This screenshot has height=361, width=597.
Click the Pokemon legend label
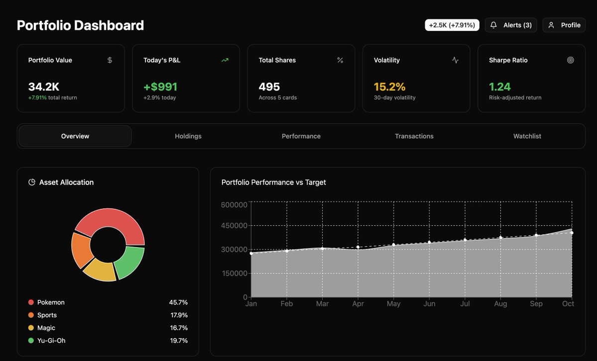tap(51, 302)
